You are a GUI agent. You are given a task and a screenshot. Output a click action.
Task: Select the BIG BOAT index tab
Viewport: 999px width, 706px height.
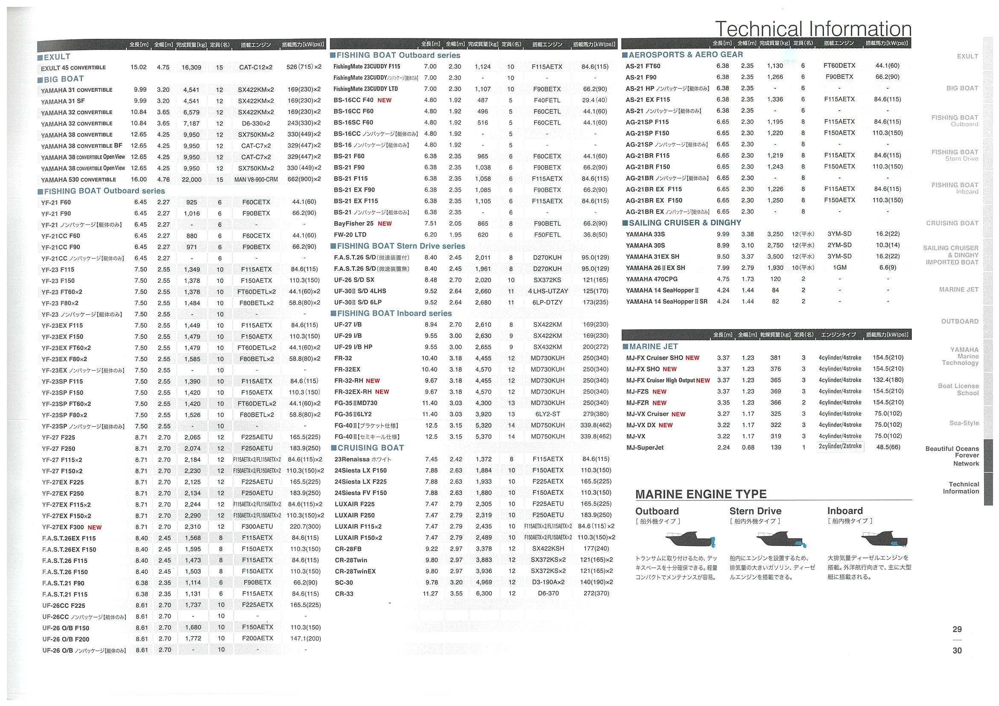962,88
